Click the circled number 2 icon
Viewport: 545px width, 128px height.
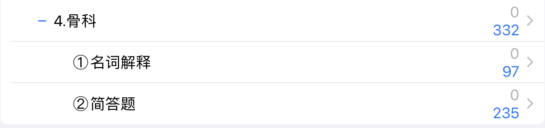(81, 104)
